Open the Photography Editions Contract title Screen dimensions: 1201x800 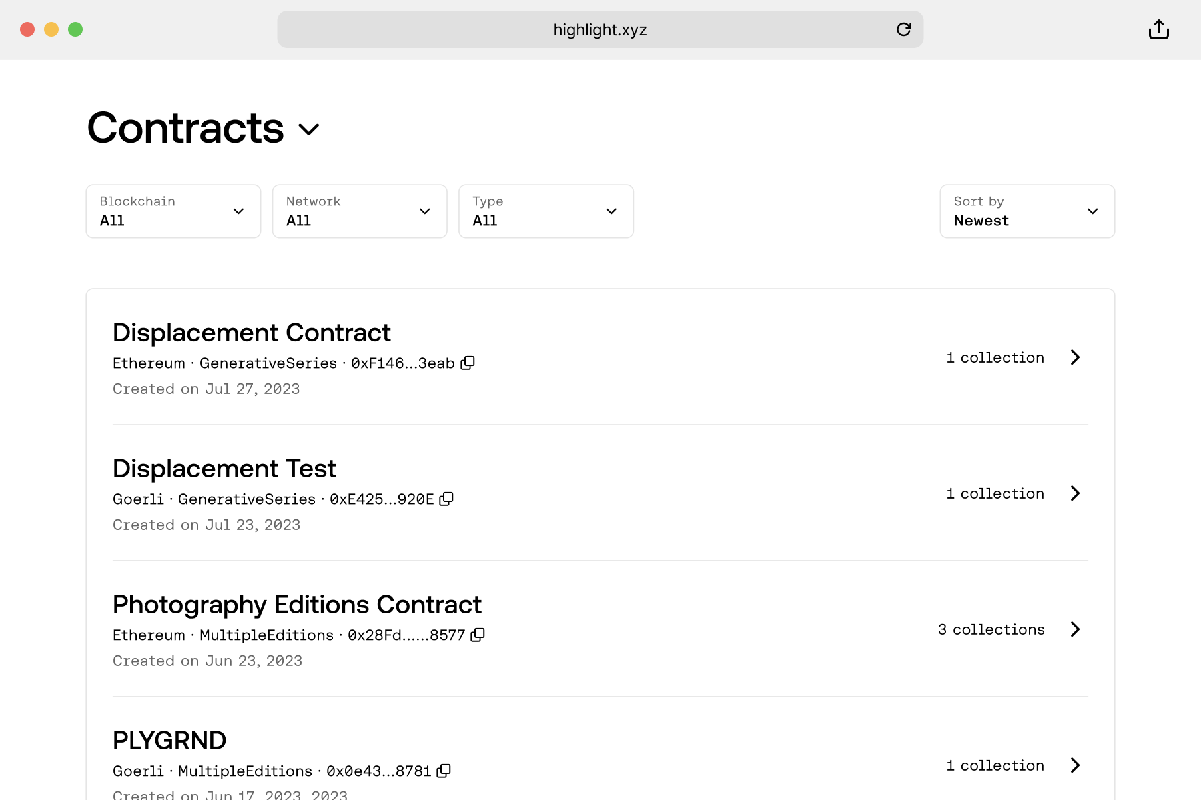(297, 605)
